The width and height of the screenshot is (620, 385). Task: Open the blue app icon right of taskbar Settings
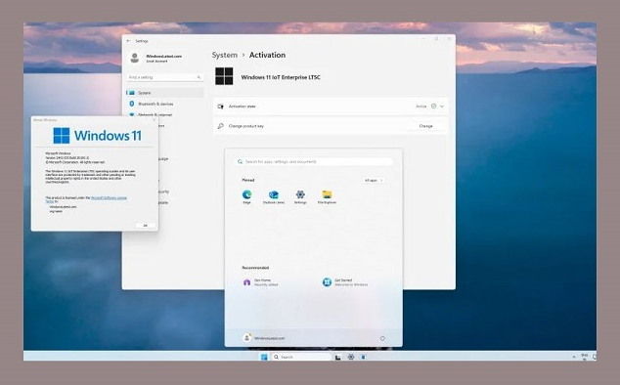tap(363, 357)
